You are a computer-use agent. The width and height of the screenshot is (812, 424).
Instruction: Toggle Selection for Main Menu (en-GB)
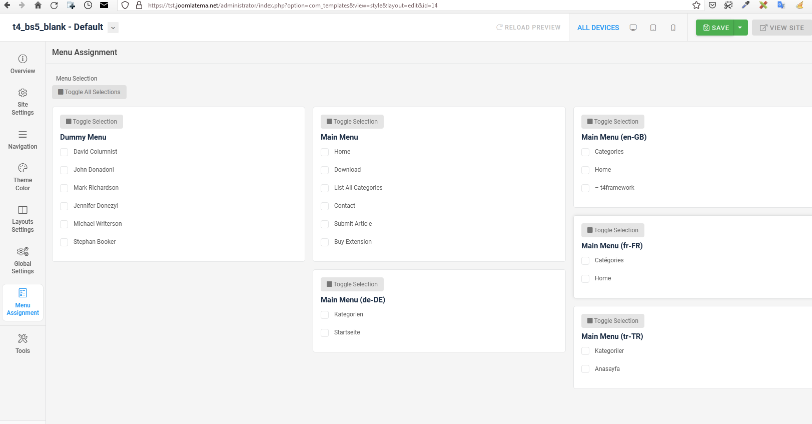613,122
